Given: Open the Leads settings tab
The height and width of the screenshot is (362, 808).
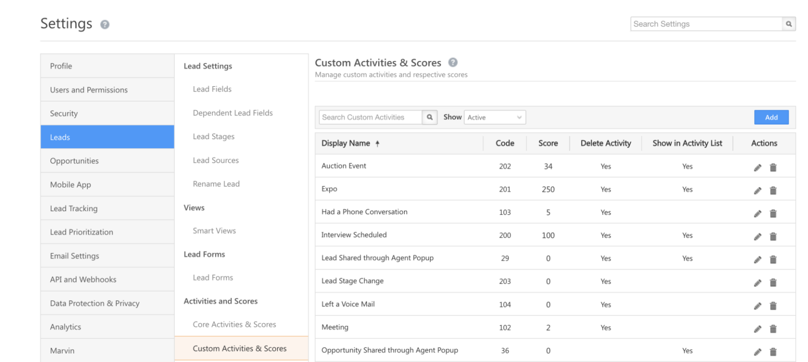Looking at the screenshot, I should tap(107, 137).
